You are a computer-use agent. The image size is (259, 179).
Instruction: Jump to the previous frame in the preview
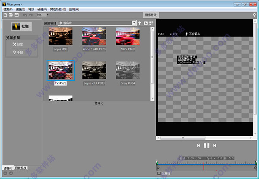pos(199,145)
